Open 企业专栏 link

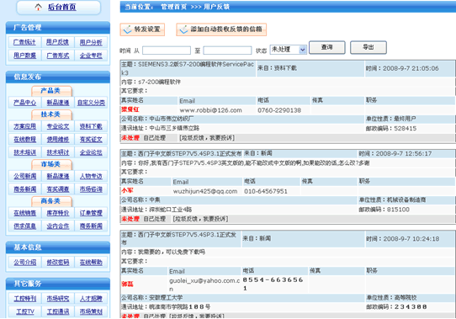coord(91,56)
